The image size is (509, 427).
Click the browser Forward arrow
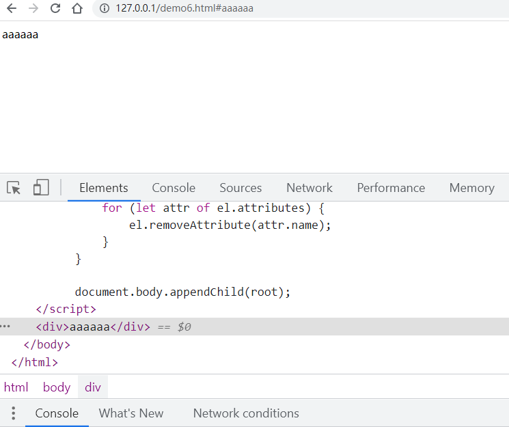(x=33, y=8)
